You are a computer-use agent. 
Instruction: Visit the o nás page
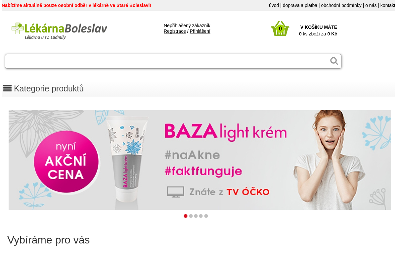pos(371,5)
